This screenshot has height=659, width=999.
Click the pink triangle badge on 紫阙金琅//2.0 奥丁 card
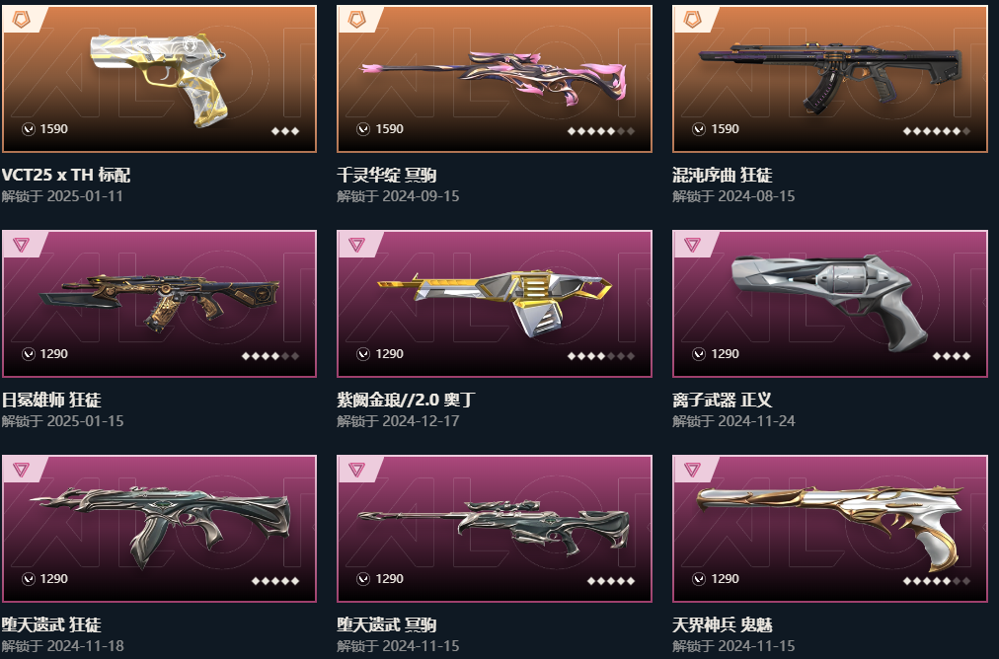coord(356,245)
